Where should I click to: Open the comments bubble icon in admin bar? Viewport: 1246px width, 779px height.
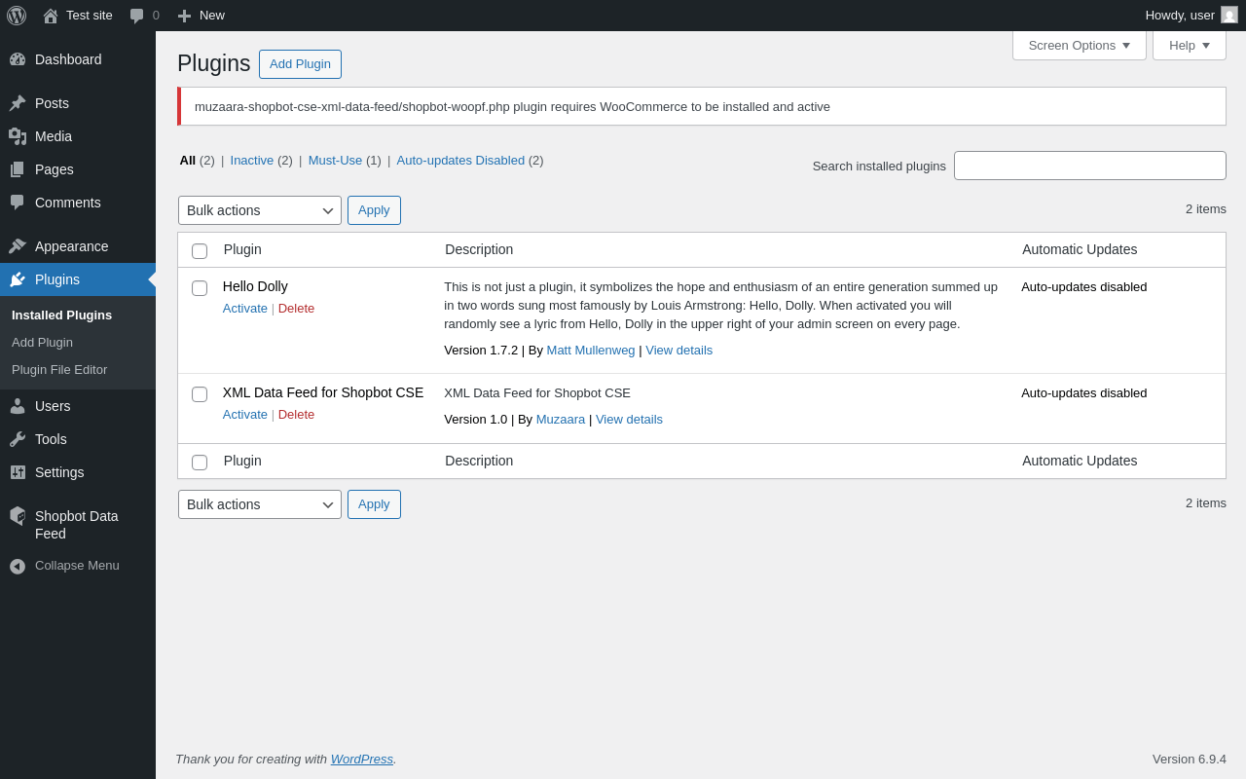pos(137,16)
